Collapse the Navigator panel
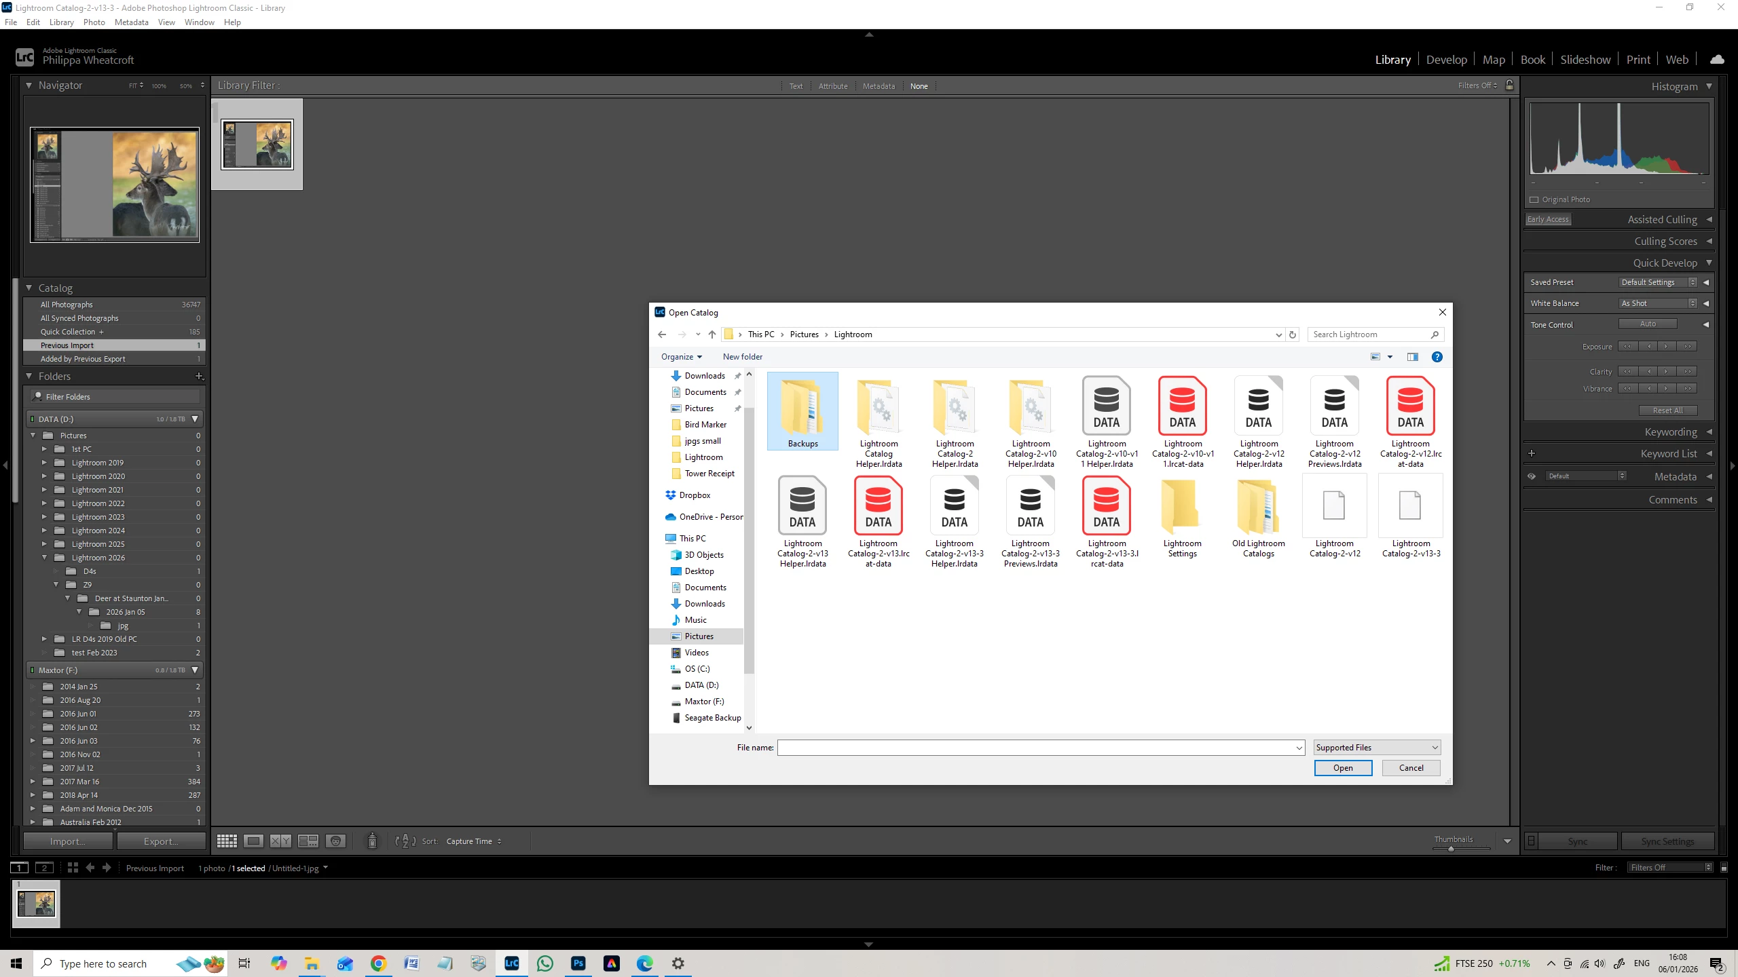 pos(29,85)
